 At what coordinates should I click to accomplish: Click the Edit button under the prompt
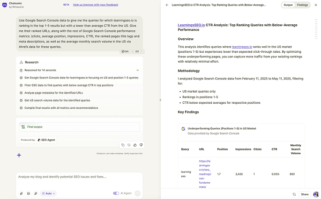click(x=125, y=51)
